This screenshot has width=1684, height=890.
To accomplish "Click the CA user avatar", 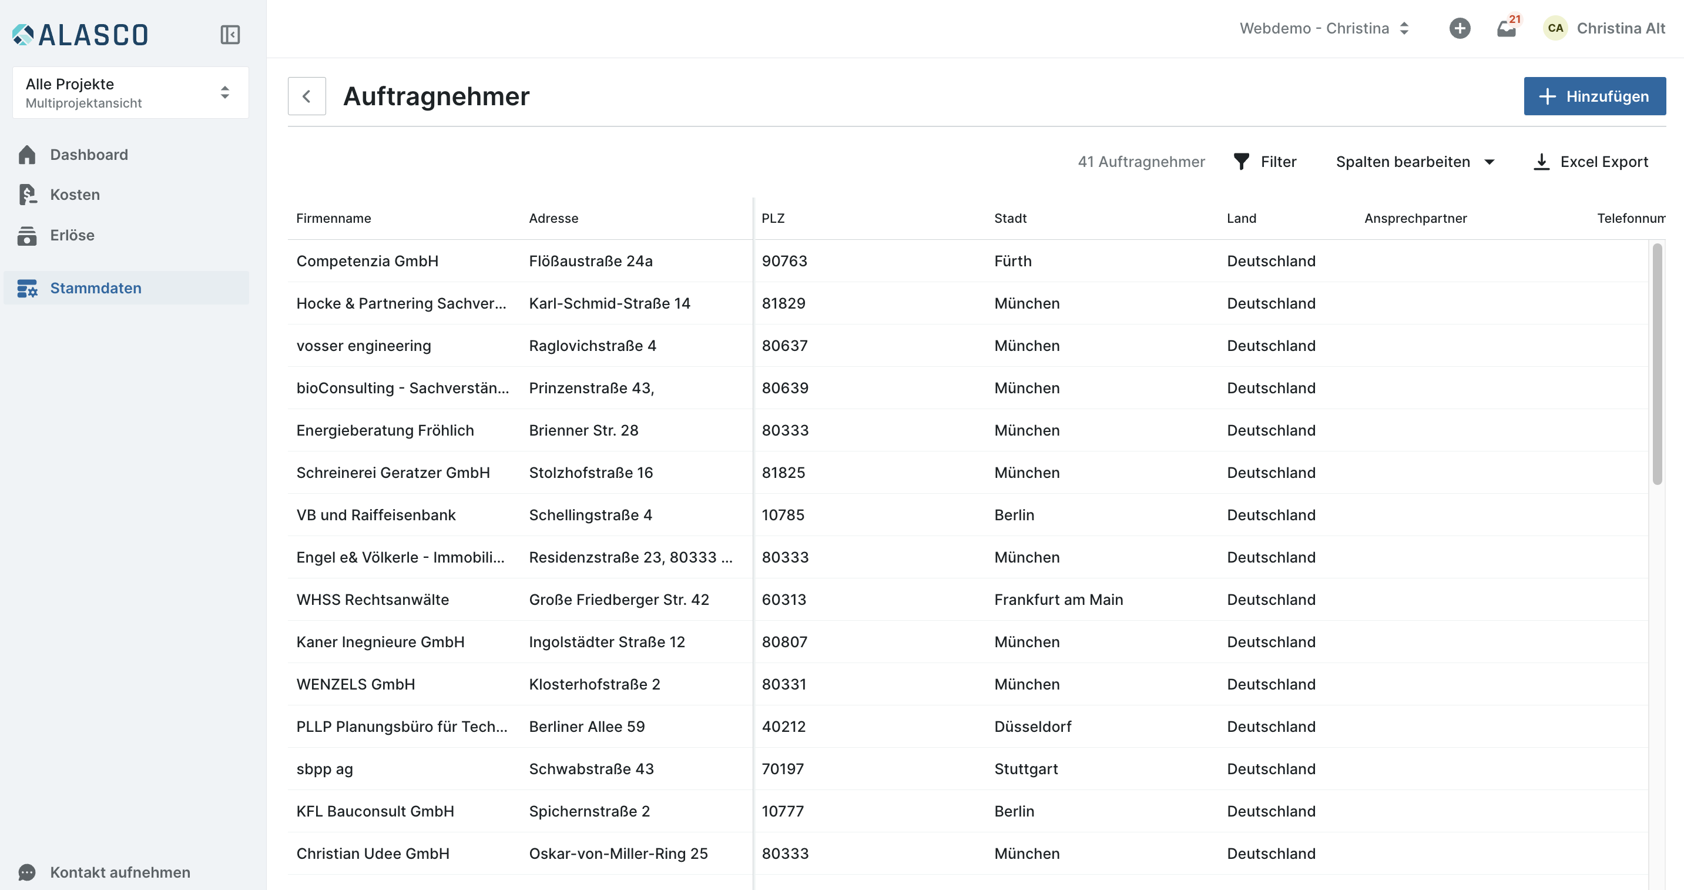I will 1555,28.
